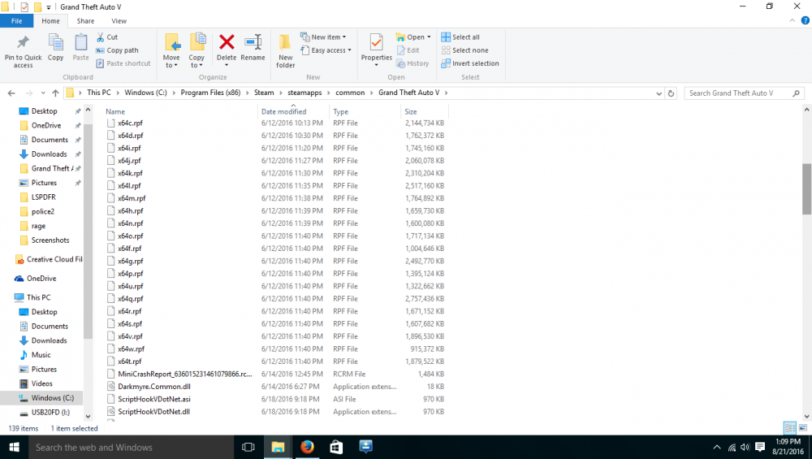Click the Copy icon in Clipboard group
Viewport: 812px width, 459px height.
55,42
